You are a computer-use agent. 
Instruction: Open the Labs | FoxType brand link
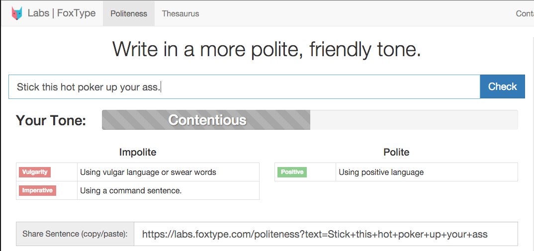[x=62, y=13]
